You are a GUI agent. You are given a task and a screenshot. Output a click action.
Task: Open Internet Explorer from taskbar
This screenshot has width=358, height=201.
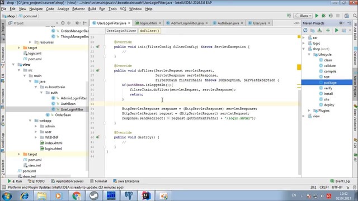24,195
